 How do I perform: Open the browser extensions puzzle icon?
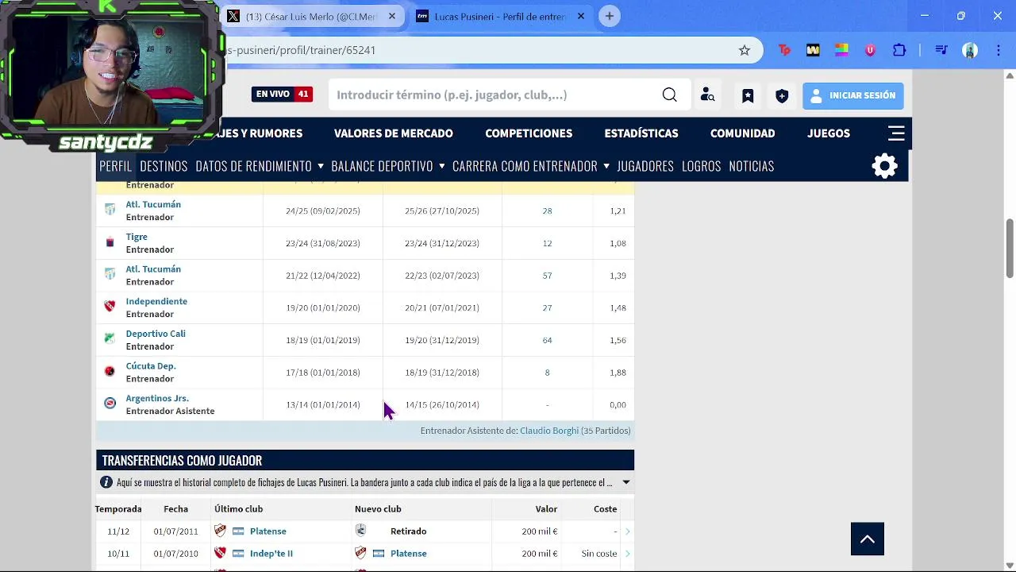tap(899, 50)
